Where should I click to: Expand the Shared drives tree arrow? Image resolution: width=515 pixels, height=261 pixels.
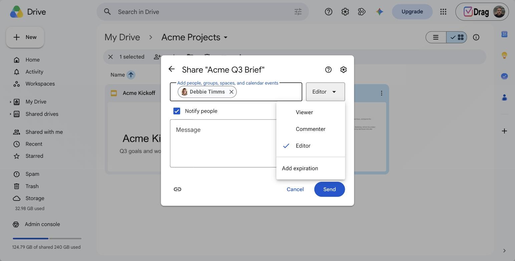(x=10, y=114)
